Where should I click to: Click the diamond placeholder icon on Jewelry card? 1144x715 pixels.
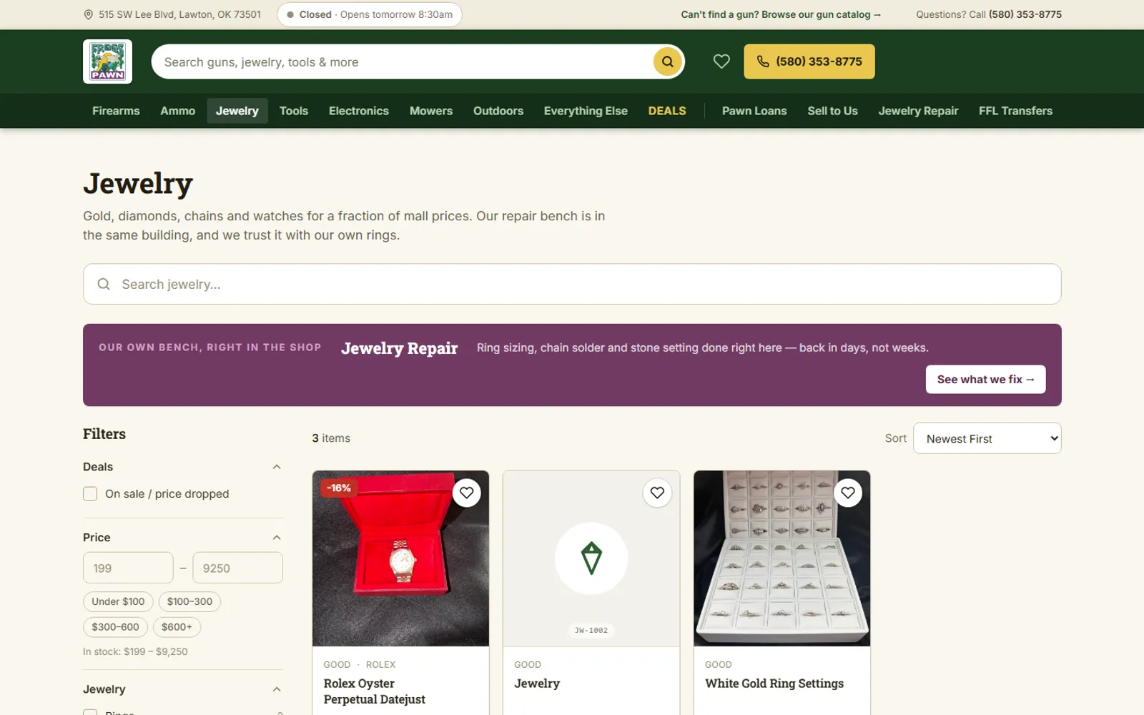coord(591,558)
